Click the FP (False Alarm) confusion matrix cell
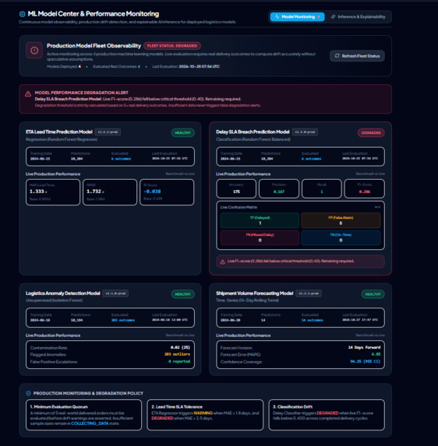This screenshot has width=438, height=446. (341, 220)
